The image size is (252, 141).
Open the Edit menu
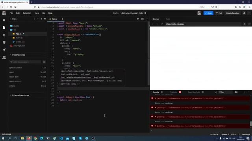pyautogui.click(x=18, y=13)
